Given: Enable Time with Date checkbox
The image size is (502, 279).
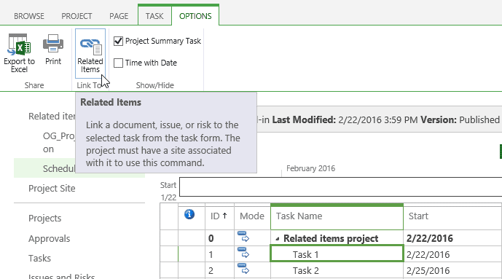Looking at the screenshot, I should [x=119, y=63].
